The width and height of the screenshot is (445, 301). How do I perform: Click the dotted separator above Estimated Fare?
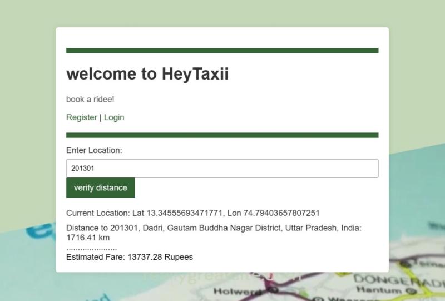pos(91,249)
